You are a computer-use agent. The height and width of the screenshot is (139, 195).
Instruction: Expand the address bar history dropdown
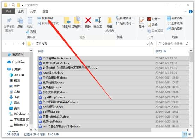(x=147, y=44)
